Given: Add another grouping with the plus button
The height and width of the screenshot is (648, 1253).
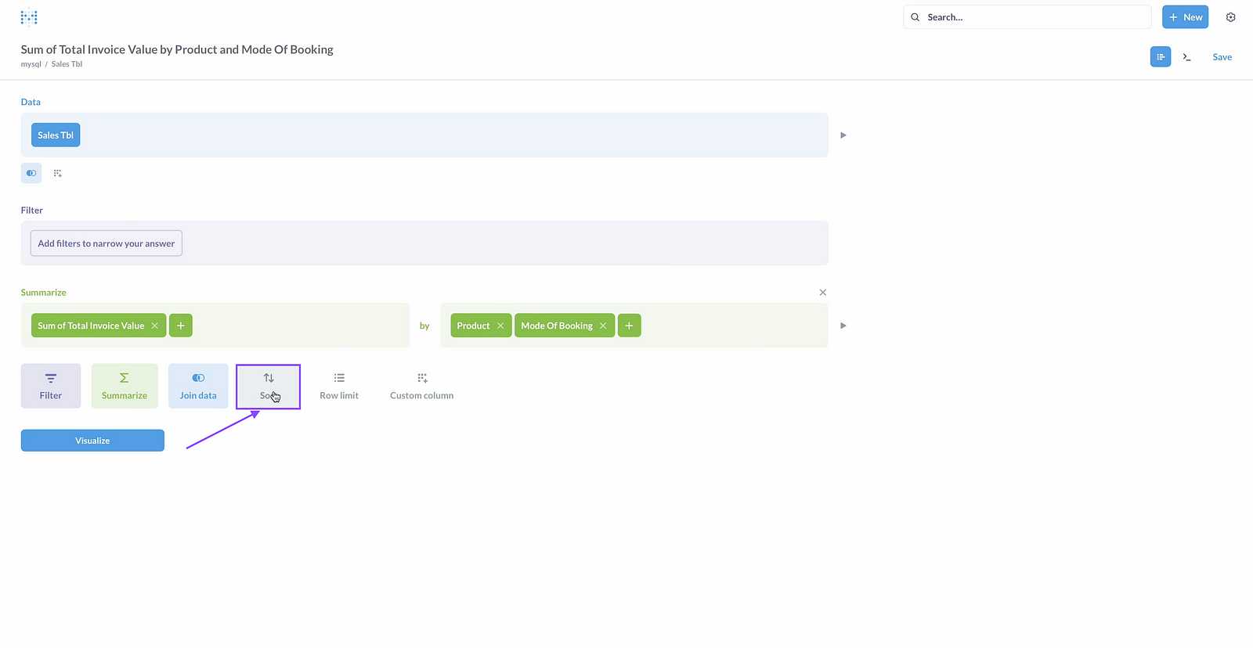Looking at the screenshot, I should 629,326.
